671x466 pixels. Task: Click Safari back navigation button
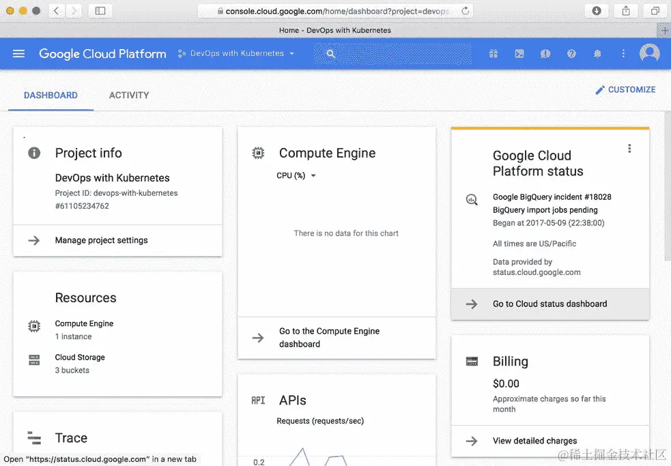click(56, 11)
